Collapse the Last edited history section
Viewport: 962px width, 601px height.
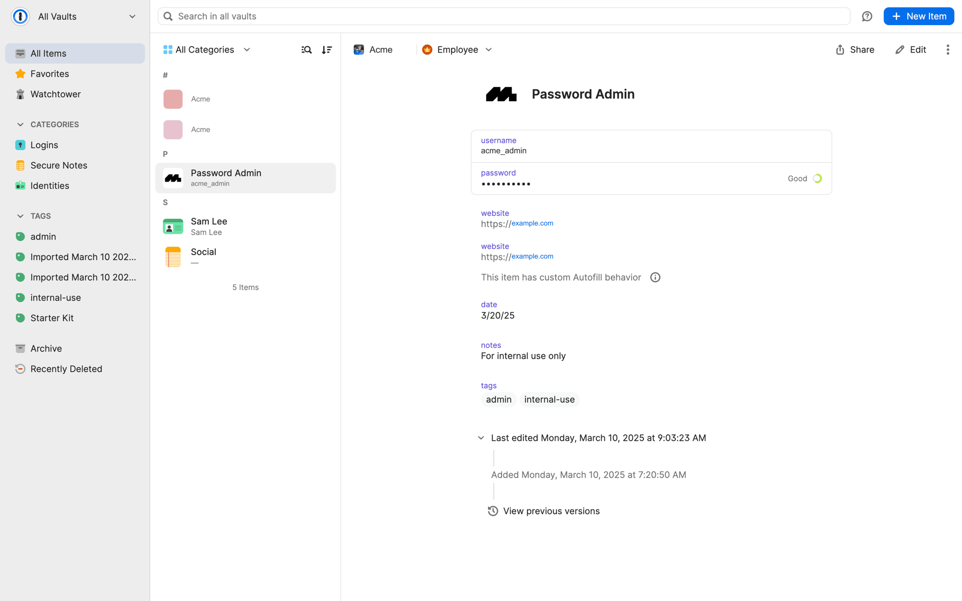[x=481, y=438]
